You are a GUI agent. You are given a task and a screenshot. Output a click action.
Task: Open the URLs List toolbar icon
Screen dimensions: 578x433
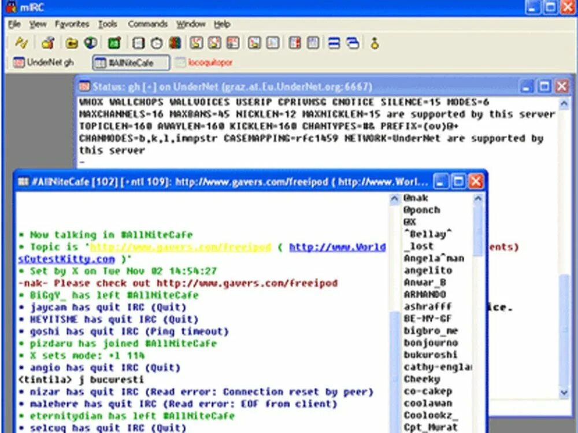(313, 43)
